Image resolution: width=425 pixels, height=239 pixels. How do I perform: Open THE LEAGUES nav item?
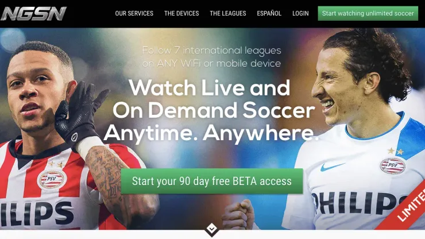click(228, 13)
